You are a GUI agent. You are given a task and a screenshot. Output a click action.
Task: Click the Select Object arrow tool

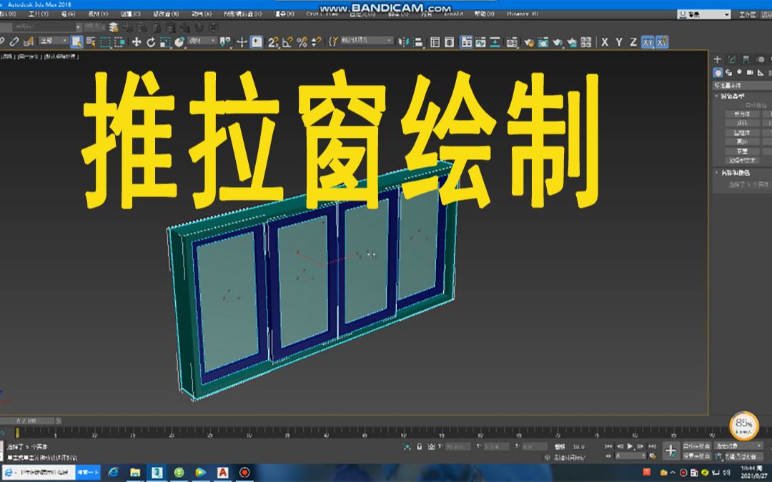75,41
